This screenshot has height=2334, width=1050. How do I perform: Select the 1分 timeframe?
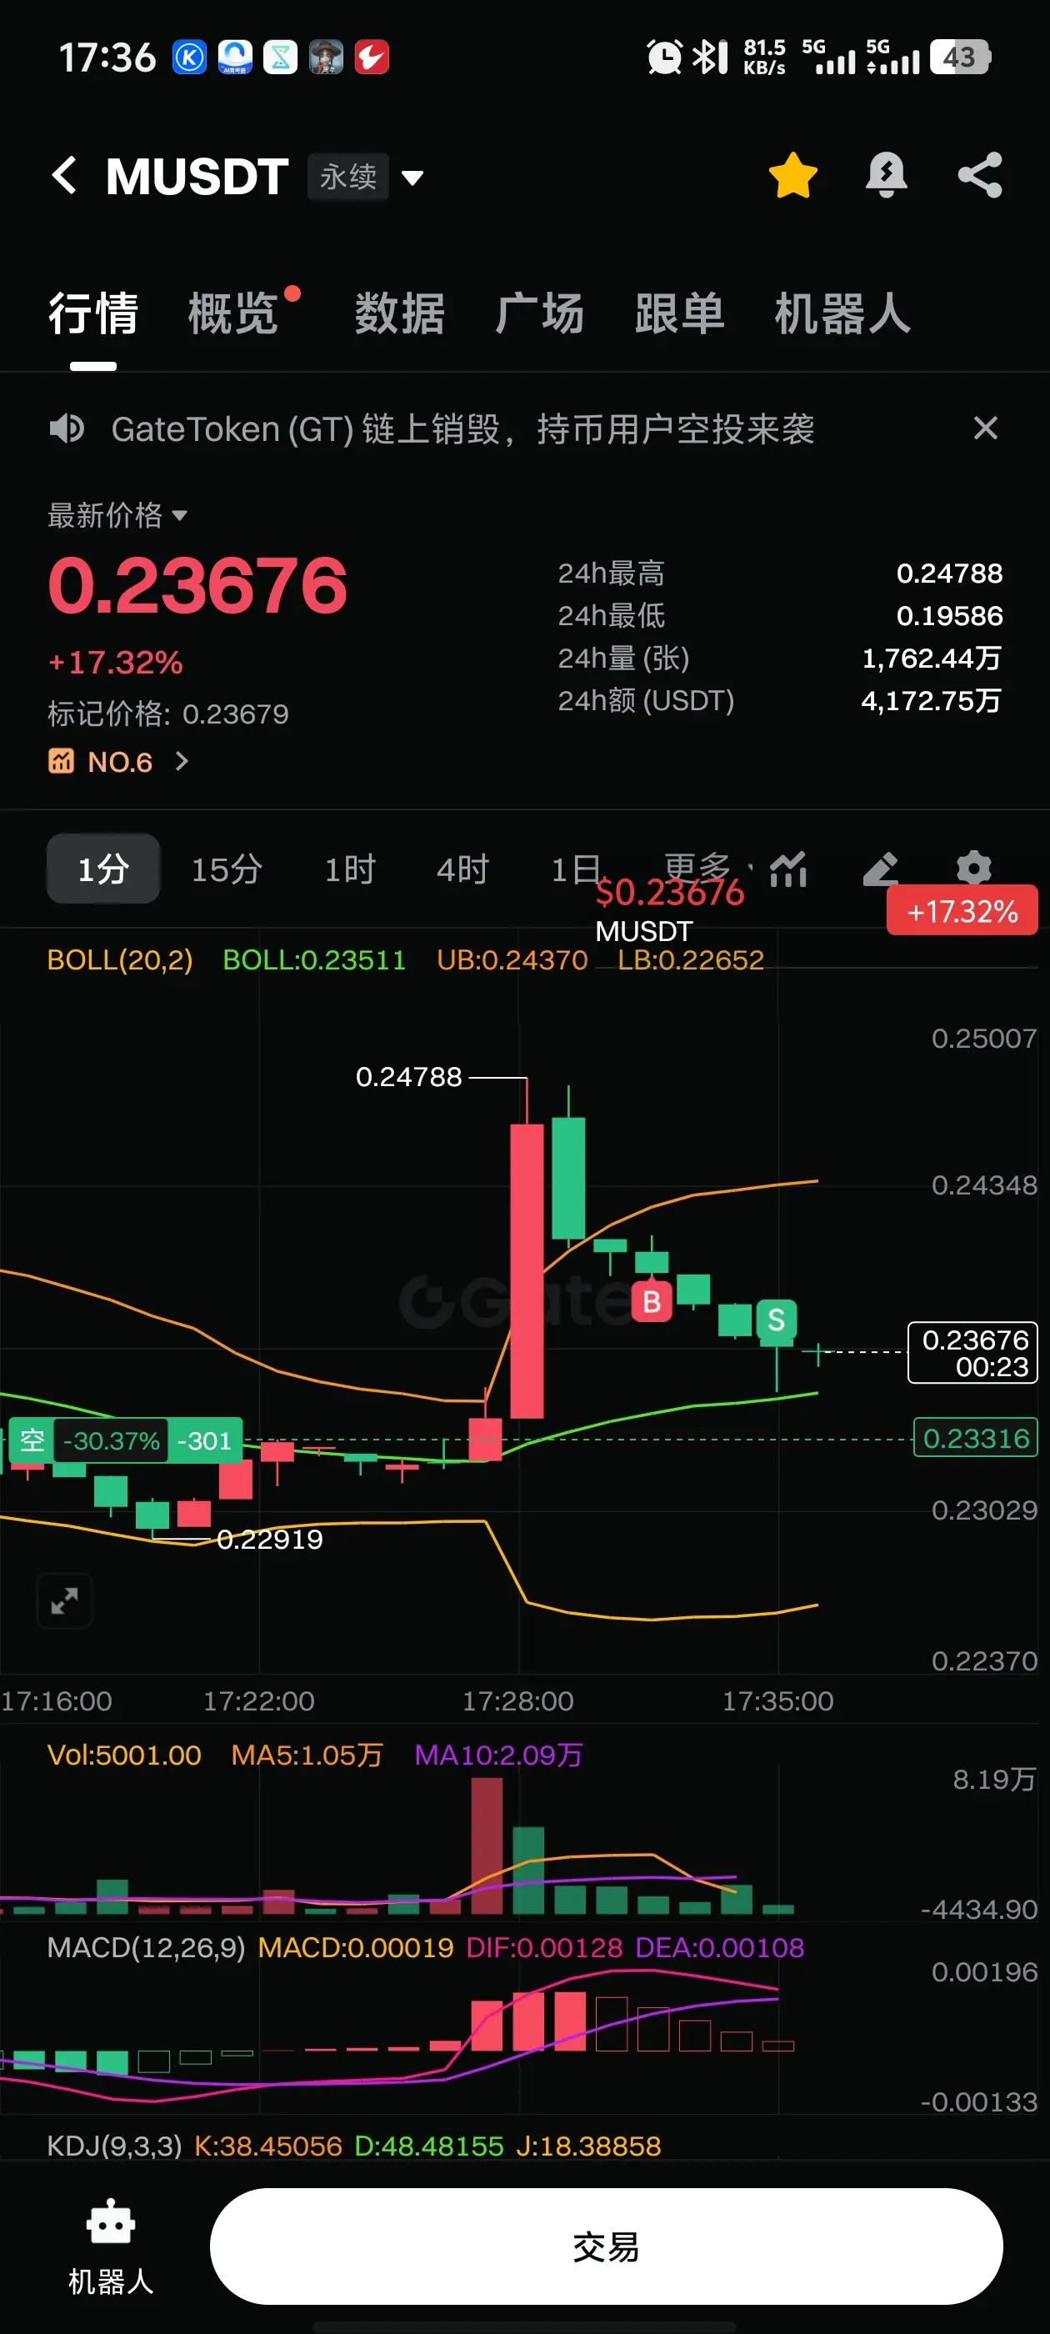103,869
